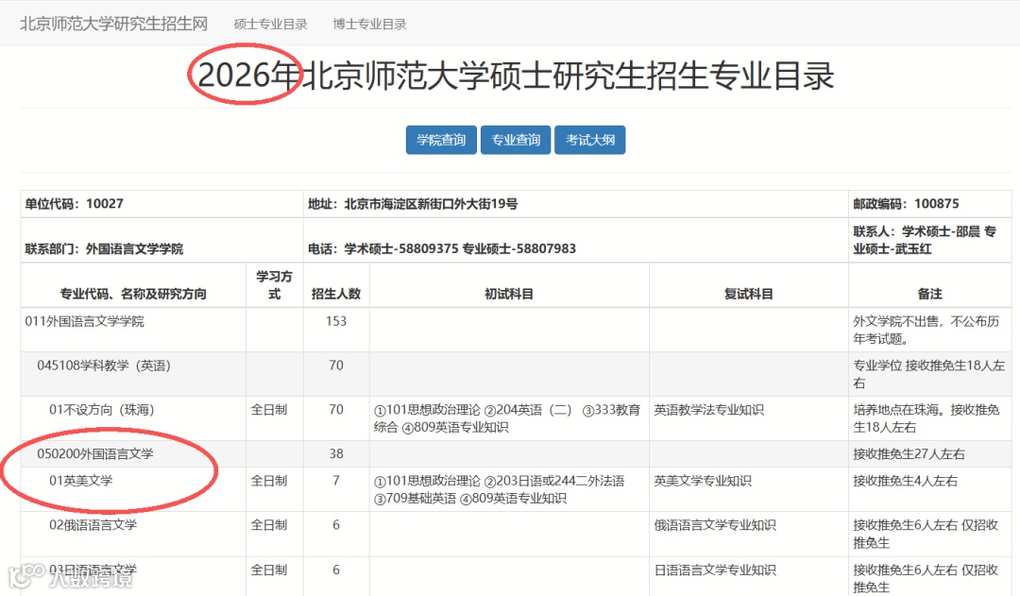Click the 专业查询 button
Image resolution: width=1020 pixels, height=596 pixels.
tap(516, 140)
